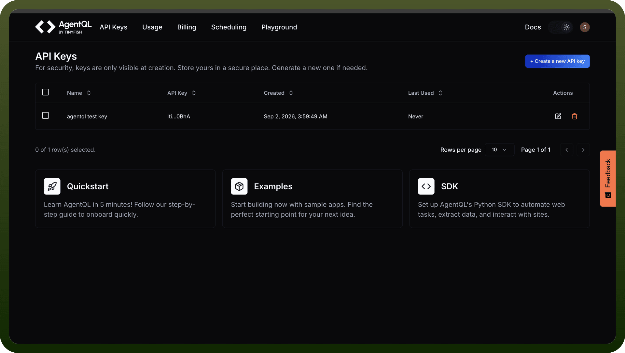Screen dimensions: 625x353
Task: Click the 'Actions' column header
Action: pos(563,93)
